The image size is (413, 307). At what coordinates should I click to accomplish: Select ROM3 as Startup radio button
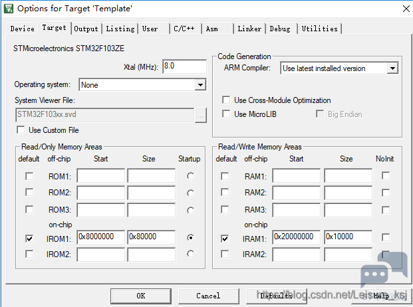coord(190,211)
